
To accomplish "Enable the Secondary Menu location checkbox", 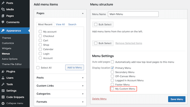I will click(x=112, y=72).
